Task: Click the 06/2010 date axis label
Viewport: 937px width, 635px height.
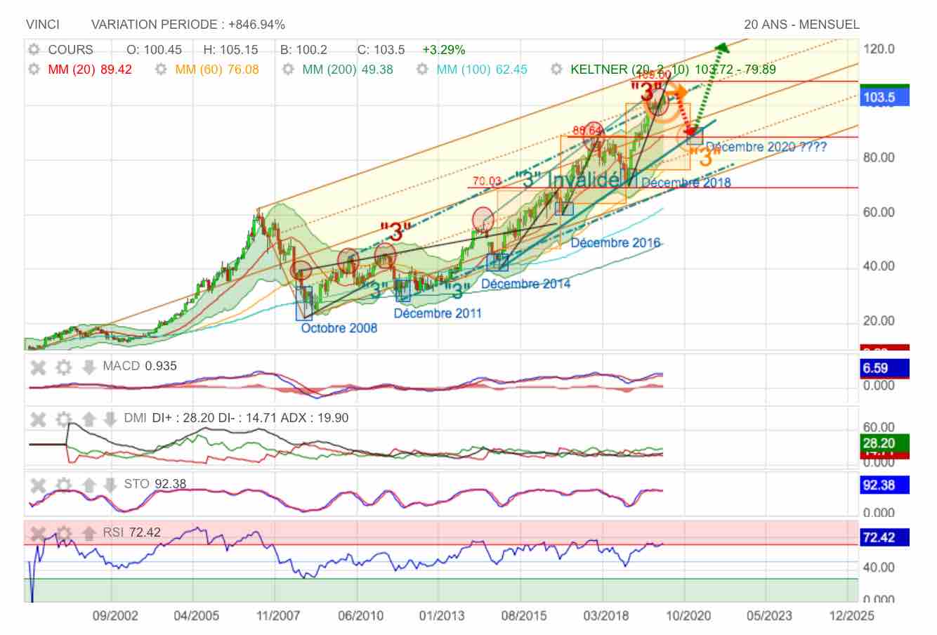Action: (x=360, y=616)
